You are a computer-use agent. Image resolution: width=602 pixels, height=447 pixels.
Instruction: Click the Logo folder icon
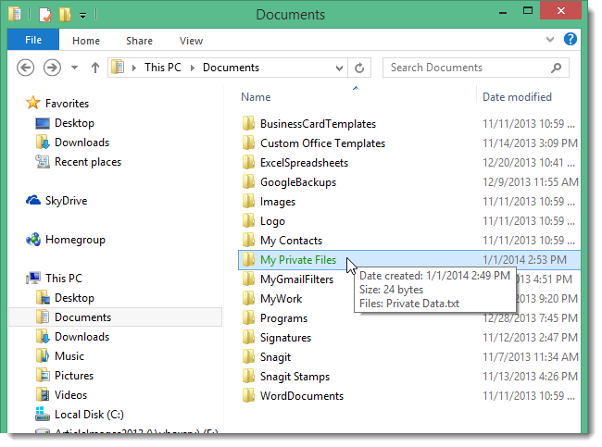coord(248,221)
